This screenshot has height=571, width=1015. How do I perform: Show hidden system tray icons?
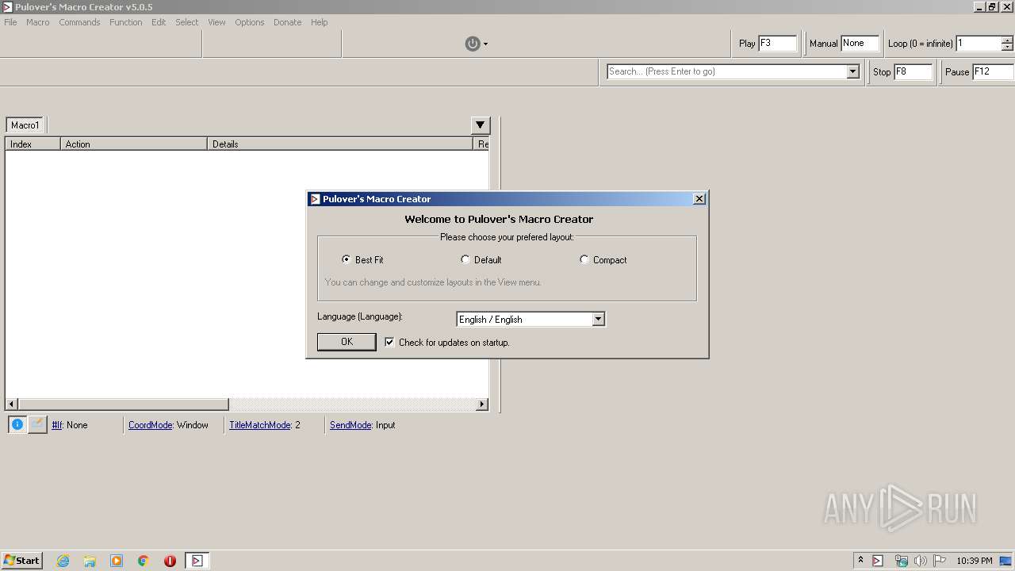pos(860,561)
